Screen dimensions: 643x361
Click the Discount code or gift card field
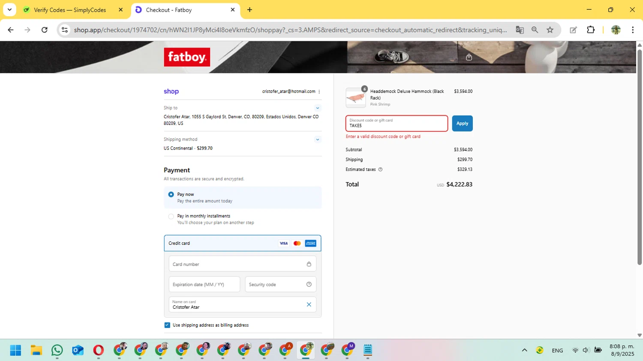coord(397,123)
